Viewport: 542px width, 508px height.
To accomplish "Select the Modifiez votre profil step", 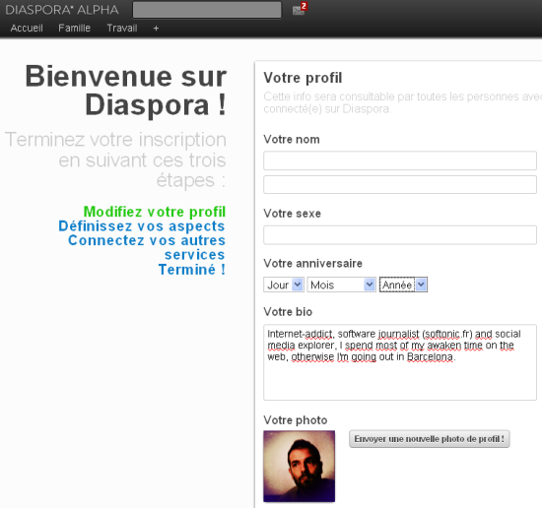I will click(155, 212).
